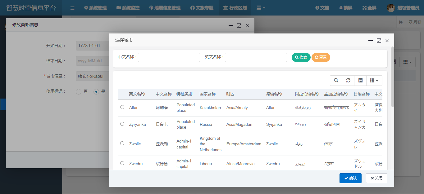Select the Altai row radio button
Screen dimensions: 424x194
tap(122, 107)
